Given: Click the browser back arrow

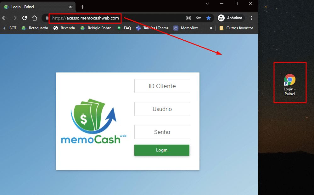Looking at the screenshot, I should 4,18.
